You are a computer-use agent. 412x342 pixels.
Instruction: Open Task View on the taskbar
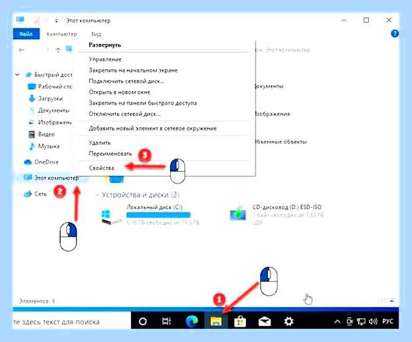[167, 321]
